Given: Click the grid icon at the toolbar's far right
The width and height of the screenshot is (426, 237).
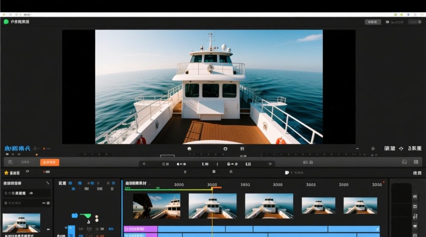Looking at the screenshot, I should coord(416,162).
